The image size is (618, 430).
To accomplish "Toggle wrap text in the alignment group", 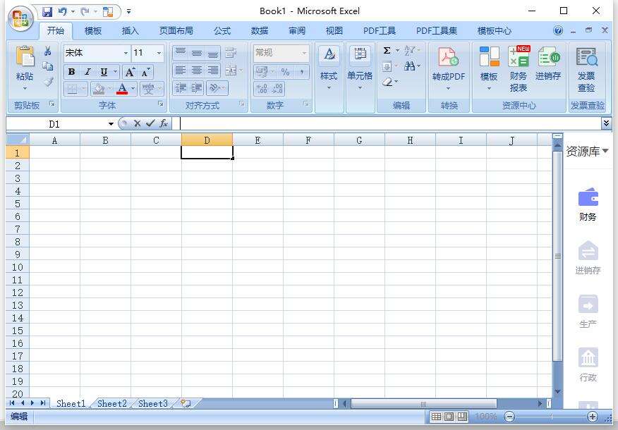I will click(x=231, y=52).
